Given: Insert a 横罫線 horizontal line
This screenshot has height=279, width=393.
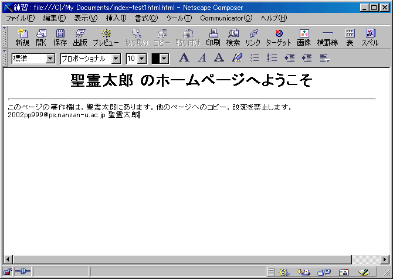Looking at the screenshot, I should click(x=327, y=37).
